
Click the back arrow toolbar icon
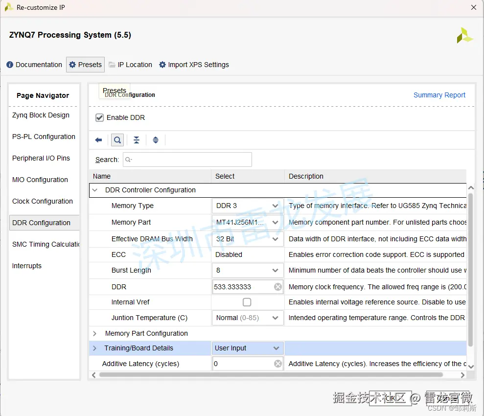point(98,140)
